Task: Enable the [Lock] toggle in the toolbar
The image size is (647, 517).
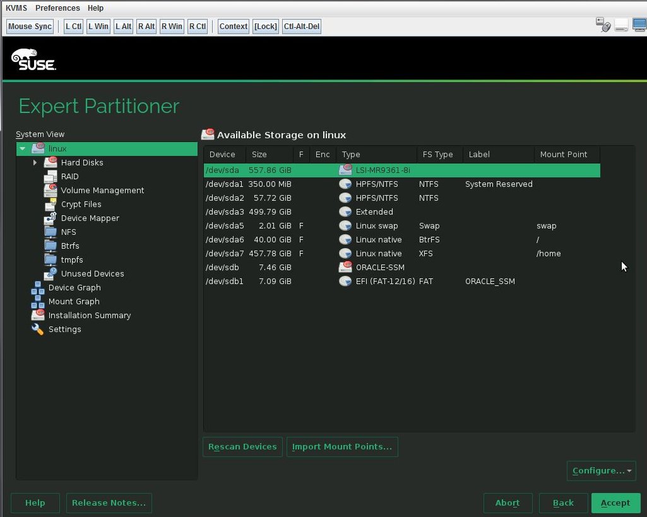Action: point(265,26)
